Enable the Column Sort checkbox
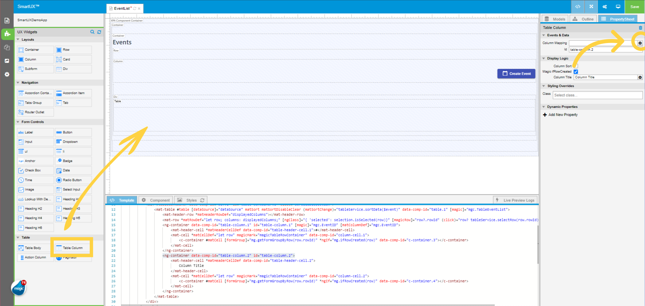Image resolution: width=645 pixels, height=306 pixels. 576,66
